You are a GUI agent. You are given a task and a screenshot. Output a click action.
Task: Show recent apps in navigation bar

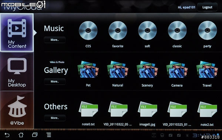click(35, 135)
